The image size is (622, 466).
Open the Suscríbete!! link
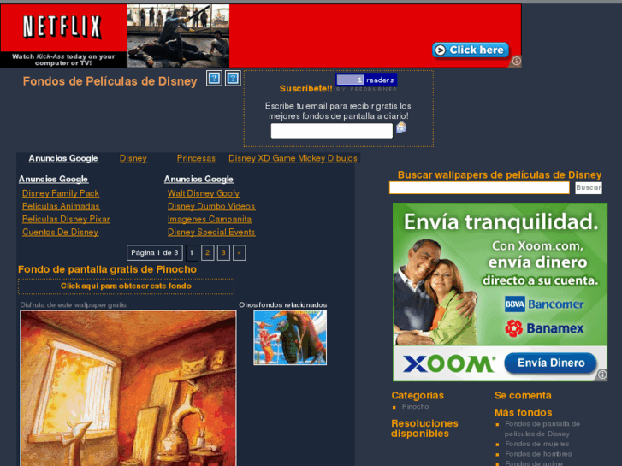(x=305, y=89)
